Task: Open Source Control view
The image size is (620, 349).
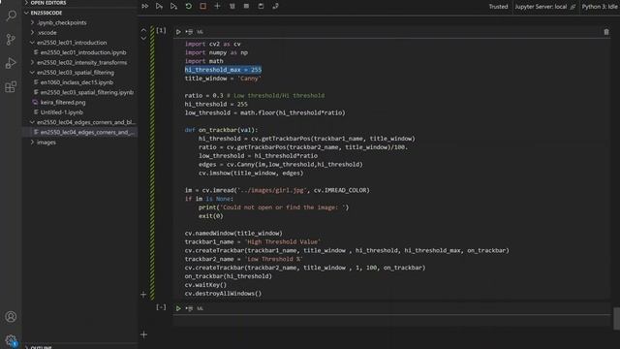Action: 11,39
